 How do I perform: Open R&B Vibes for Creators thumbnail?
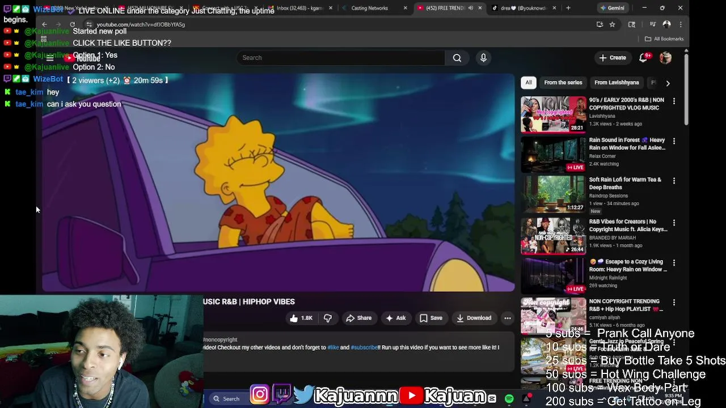tap(554, 236)
